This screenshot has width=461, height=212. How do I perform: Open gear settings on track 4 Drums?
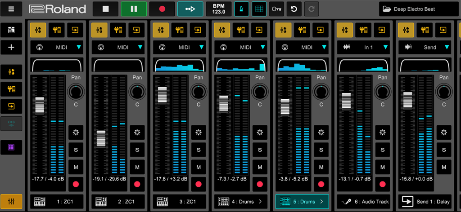(260, 132)
